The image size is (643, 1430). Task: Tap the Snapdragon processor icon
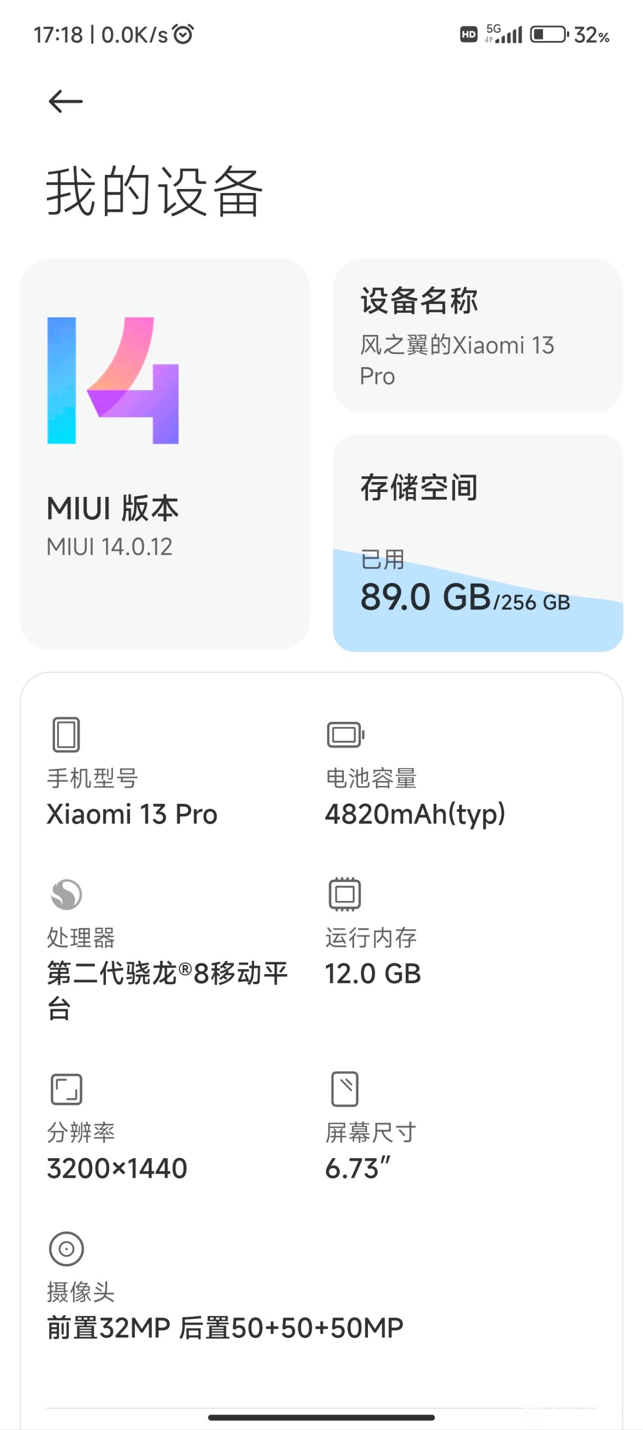click(x=66, y=894)
